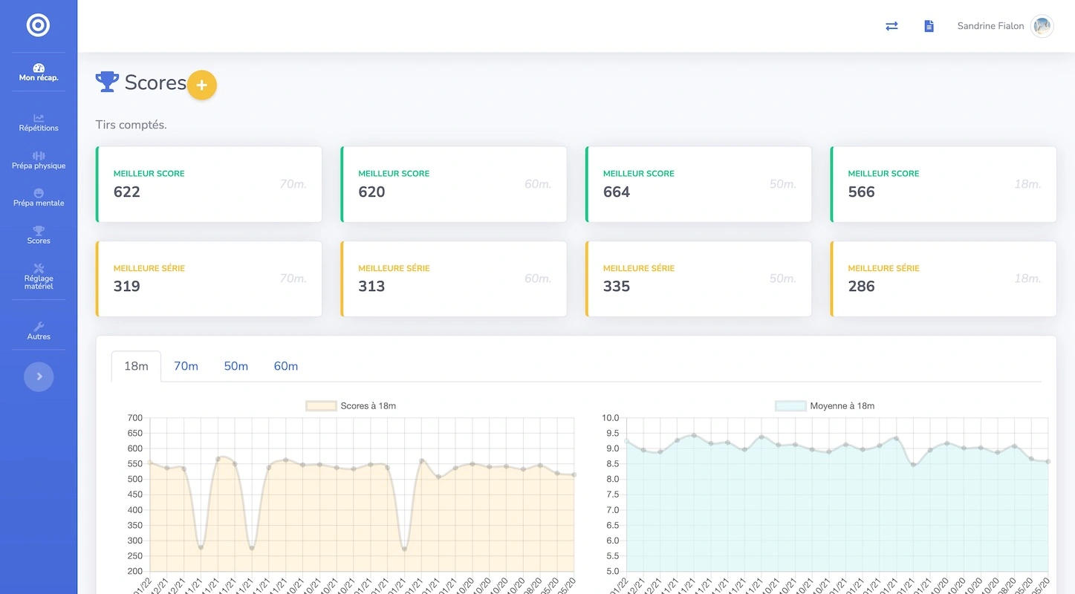The height and width of the screenshot is (594, 1075).
Task: Switch to the 50m tab
Action: (x=236, y=366)
